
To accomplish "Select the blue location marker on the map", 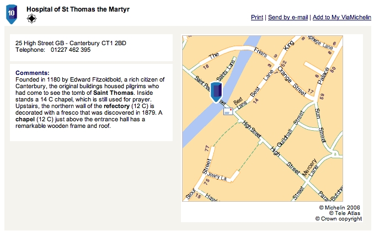I will pyautogui.click(x=216, y=92).
